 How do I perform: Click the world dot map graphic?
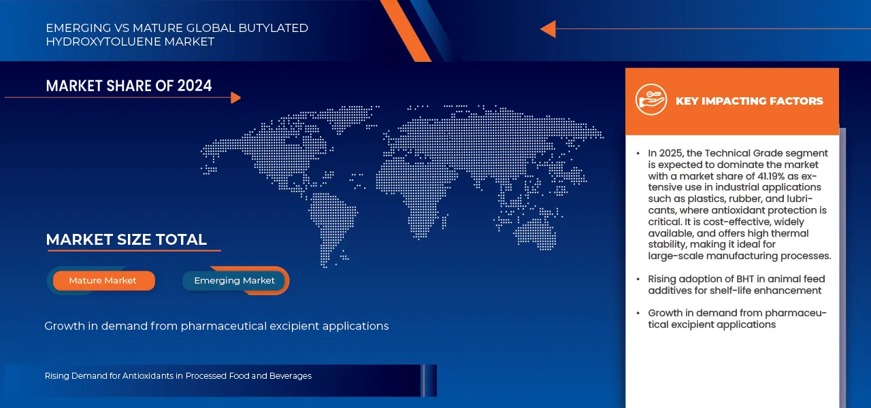(x=401, y=184)
